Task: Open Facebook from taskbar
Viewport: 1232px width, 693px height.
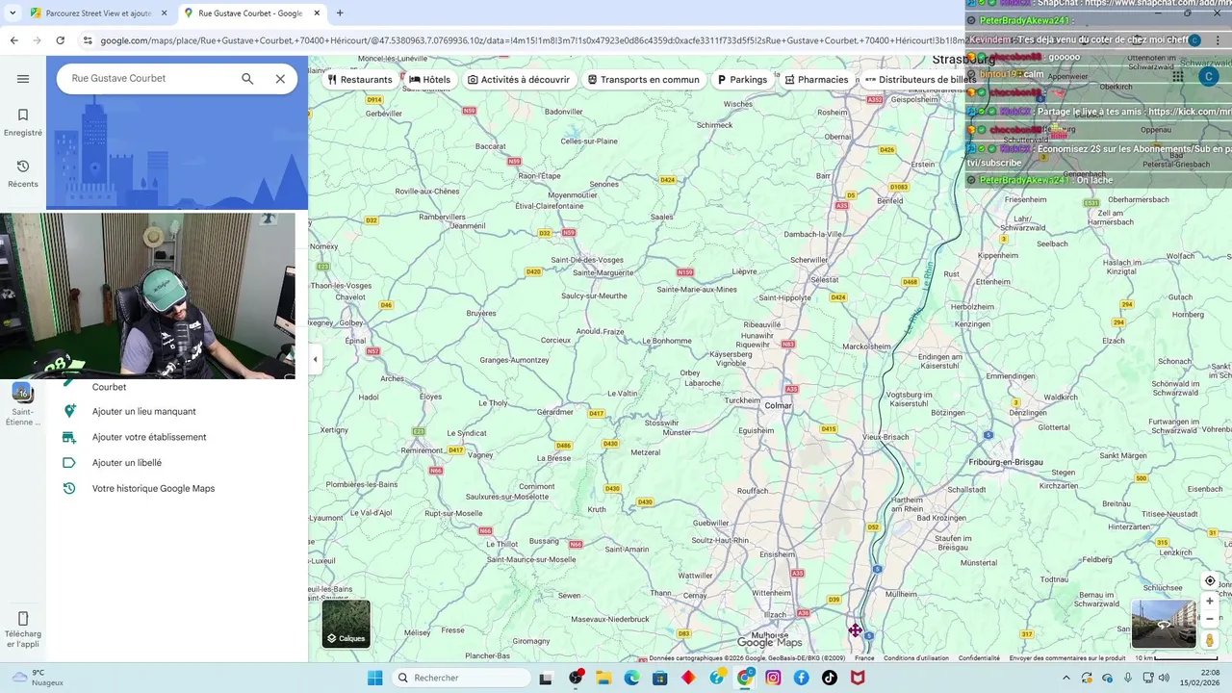Action: 801,678
